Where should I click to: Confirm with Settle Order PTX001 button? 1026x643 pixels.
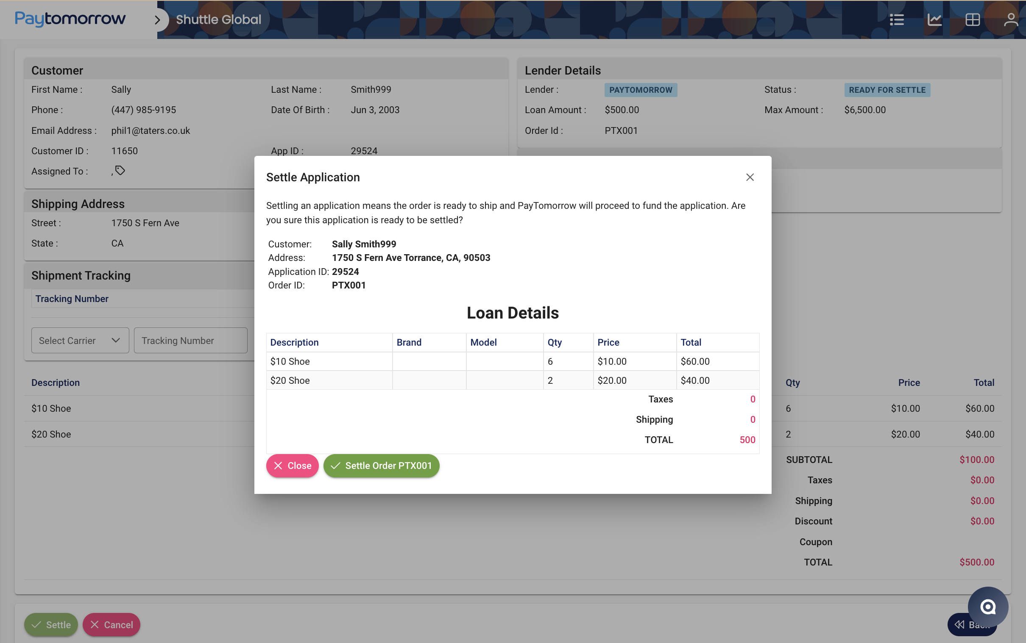pyautogui.click(x=381, y=466)
